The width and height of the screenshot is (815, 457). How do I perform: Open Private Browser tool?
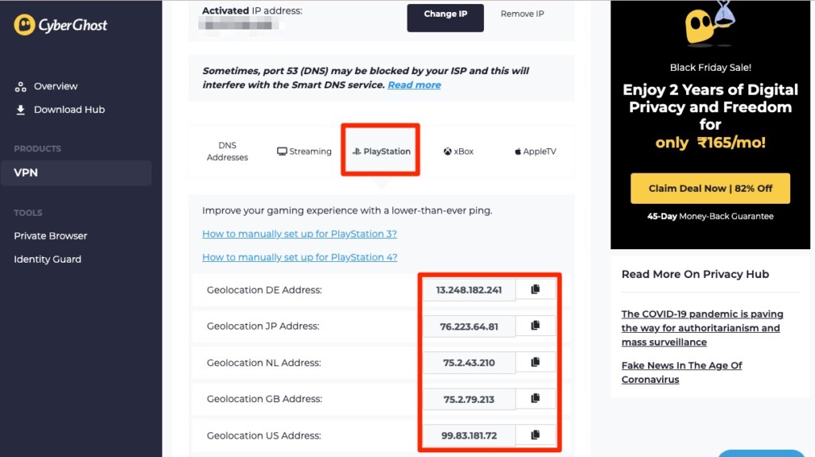[50, 236]
